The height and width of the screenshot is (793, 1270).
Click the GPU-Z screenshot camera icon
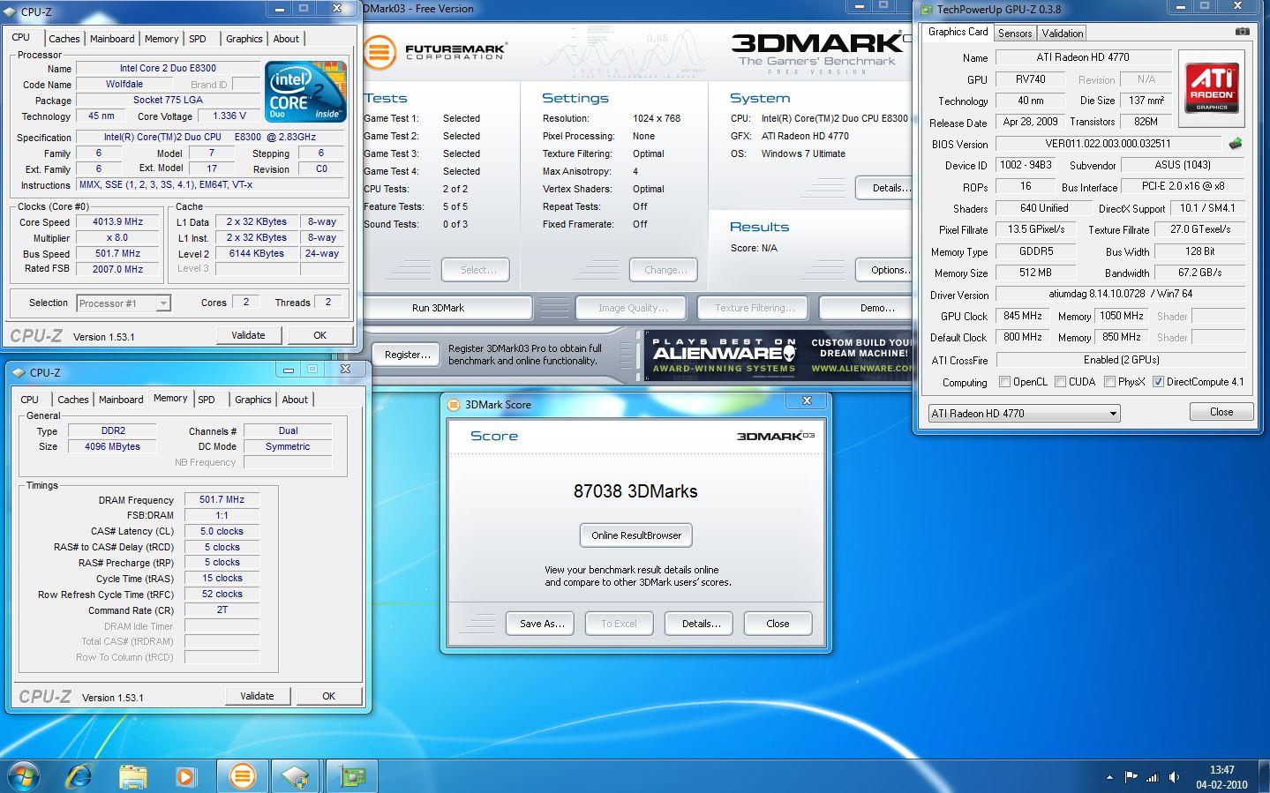tap(1242, 32)
